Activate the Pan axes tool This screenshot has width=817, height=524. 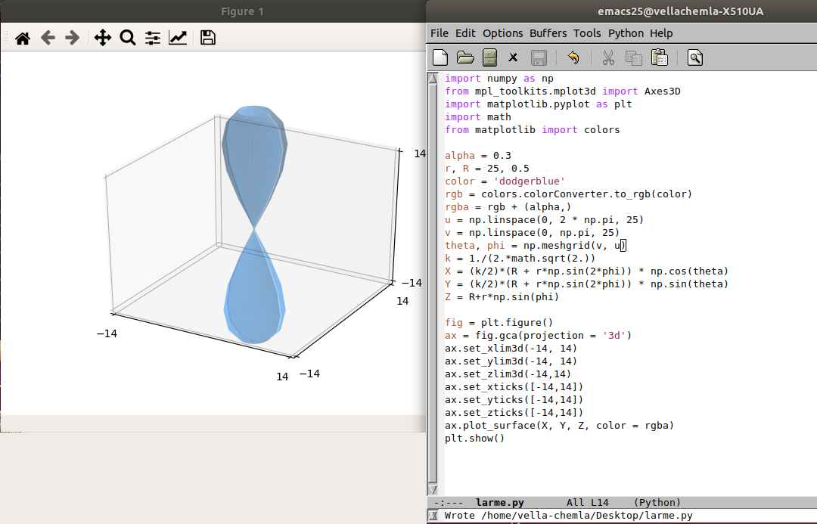point(103,38)
